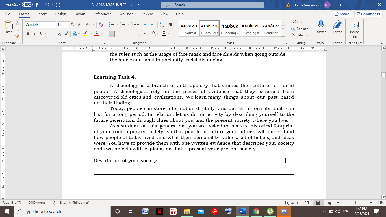Click the Format Painter icon
This screenshot has width=386, height=217.
click(x=17, y=36)
